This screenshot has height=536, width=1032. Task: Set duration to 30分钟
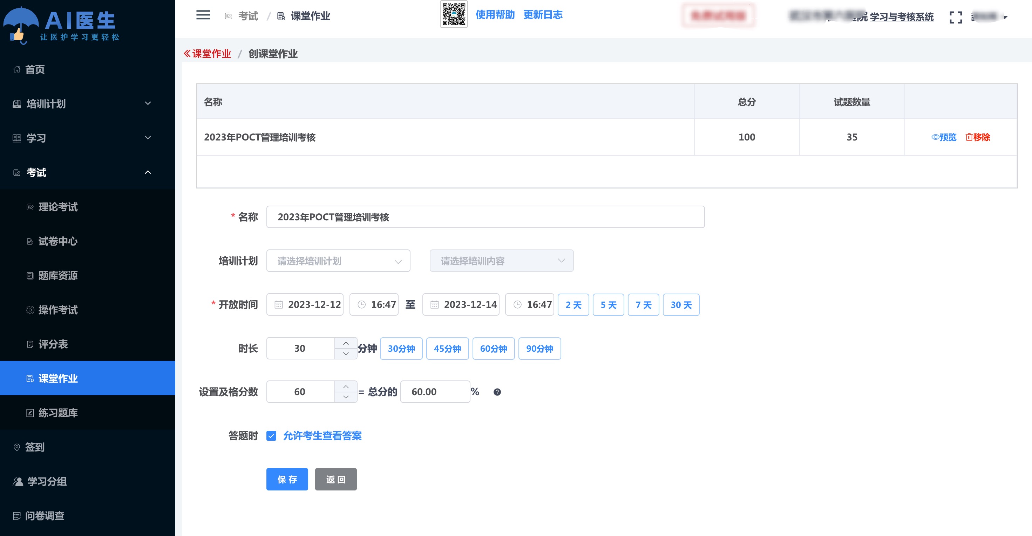(x=401, y=348)
